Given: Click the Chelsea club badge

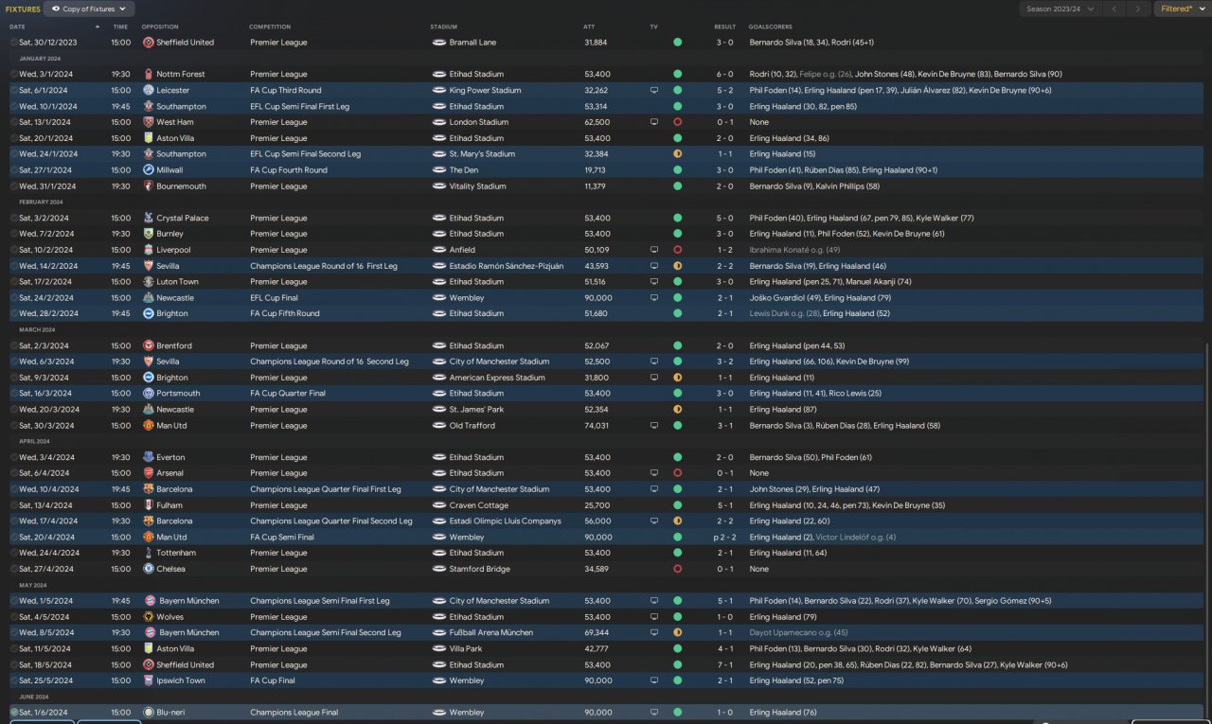Looking at the screenshot, I should click(149, 569).
